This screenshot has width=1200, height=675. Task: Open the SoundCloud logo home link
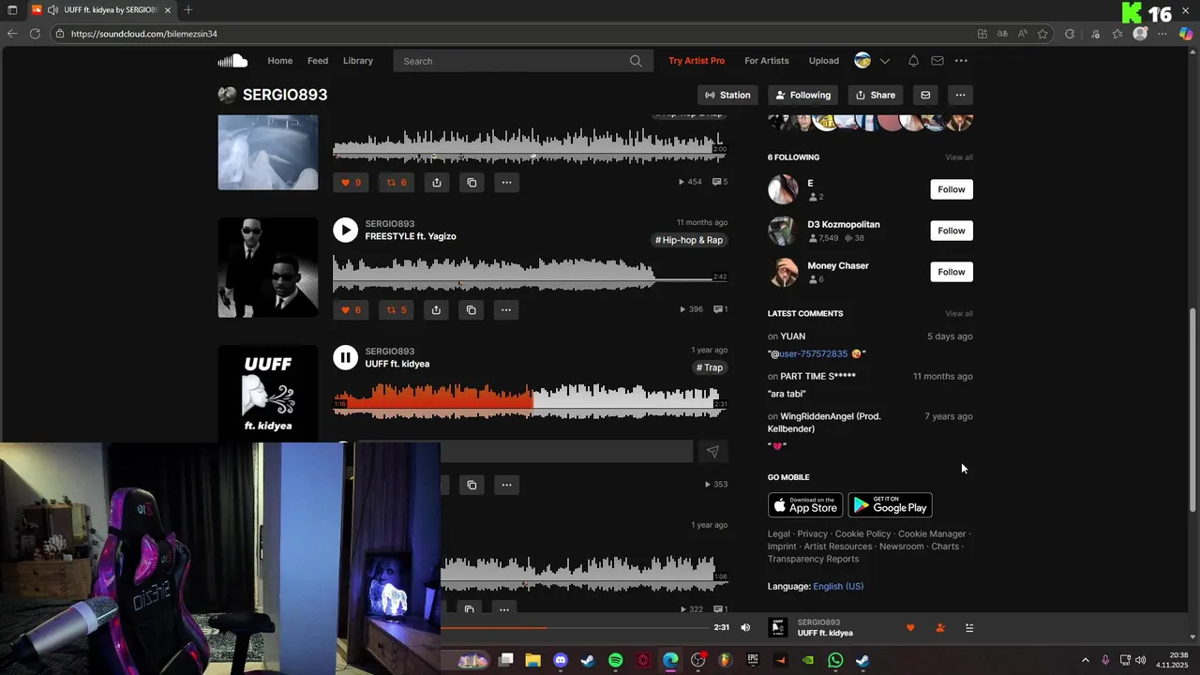(232, 61)
